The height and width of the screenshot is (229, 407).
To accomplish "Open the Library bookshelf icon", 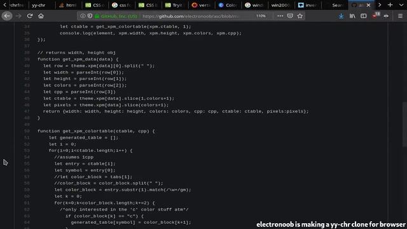I will (x=352, y=16).
